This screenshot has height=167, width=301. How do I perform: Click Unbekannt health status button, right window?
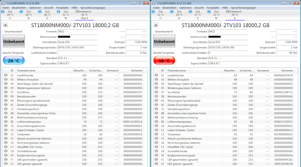(164, 41)
